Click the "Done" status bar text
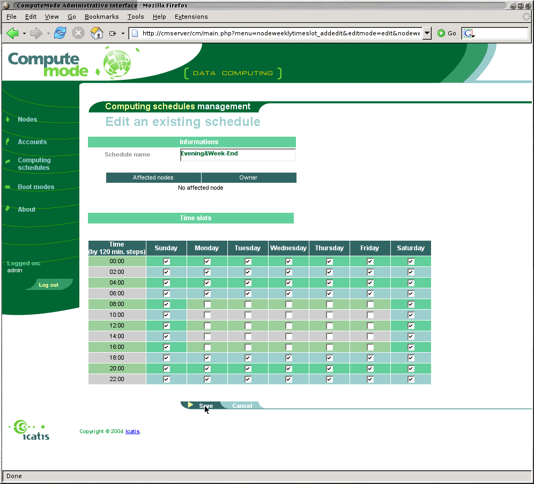The width and height of the screenshot is (534, 484). tap(14, 476)
